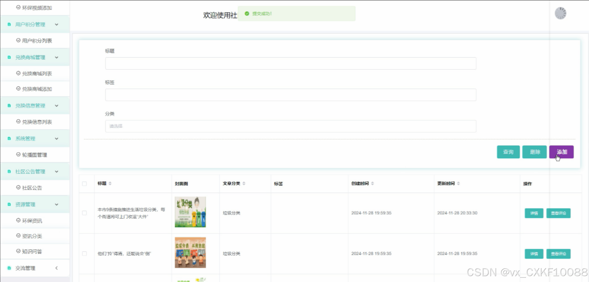Click the 系统管理 menu icon
589x282 pixels.
pyautogui.click(x=9, y=139)
